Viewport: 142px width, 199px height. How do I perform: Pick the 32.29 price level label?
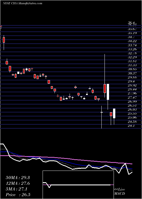[132, 57]
